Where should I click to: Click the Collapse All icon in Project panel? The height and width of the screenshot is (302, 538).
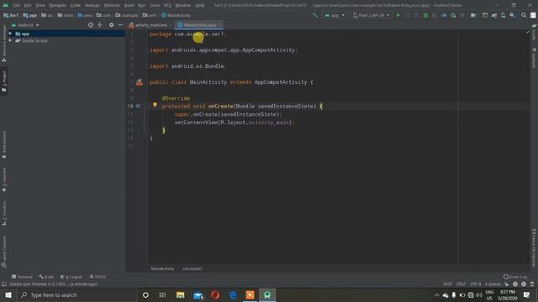[x=99, y=25]
